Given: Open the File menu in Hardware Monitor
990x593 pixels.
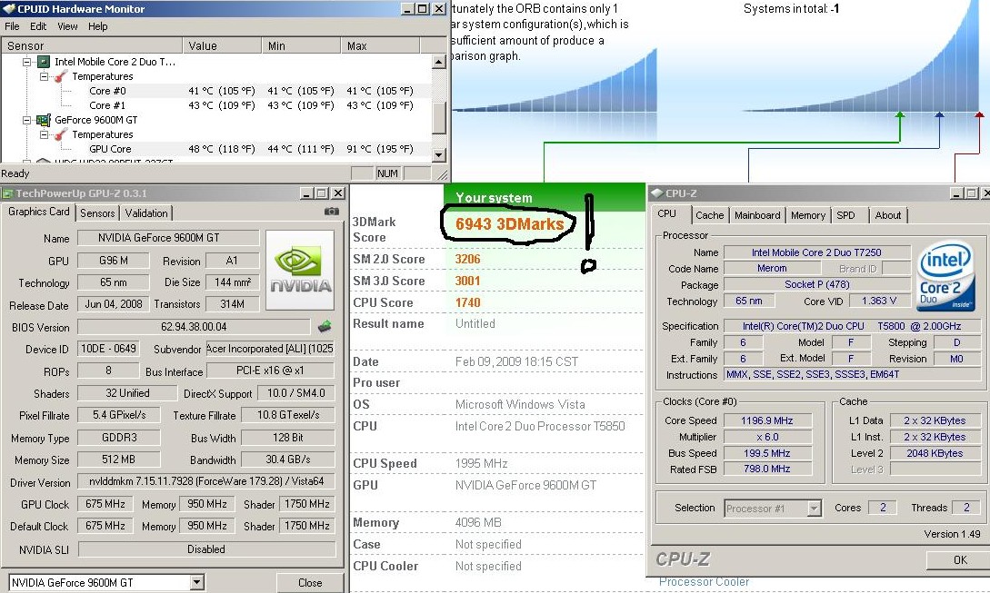Looking at the screenshot, I should (12, 26).
